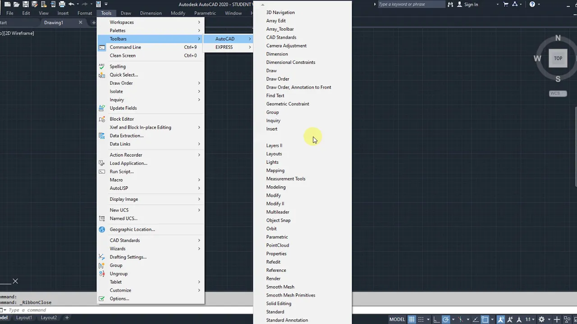This screenshot has width=577, height=324.
Task: Click the plus annotation monitor icon
Action: [557, 319]
